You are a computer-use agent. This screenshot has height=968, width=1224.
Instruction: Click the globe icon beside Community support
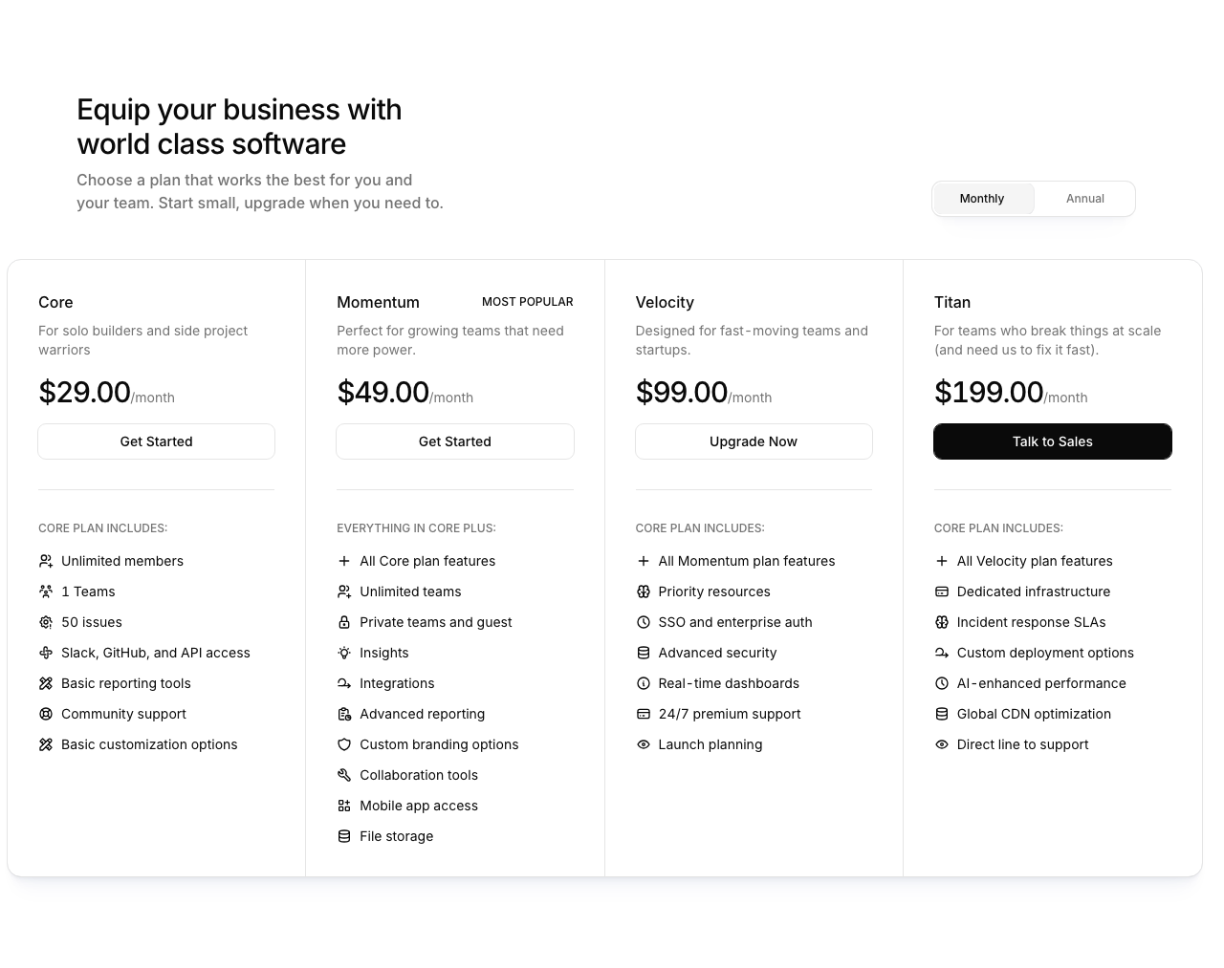[45, 714]
